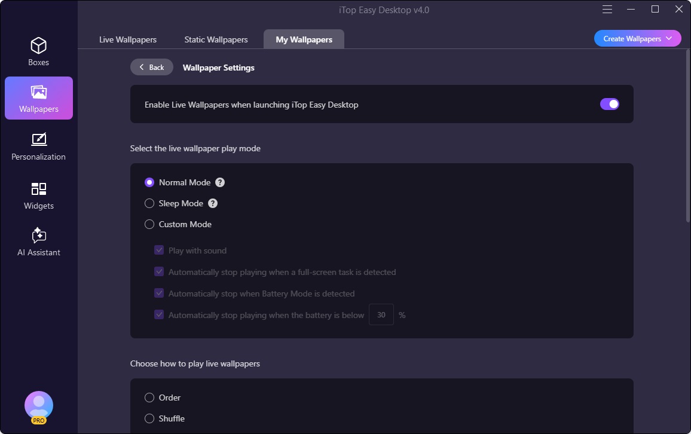Select the Sleep Mode radio button
This screenshot has height=434, width=691.
pyautogui.click(x=149, y=203)
